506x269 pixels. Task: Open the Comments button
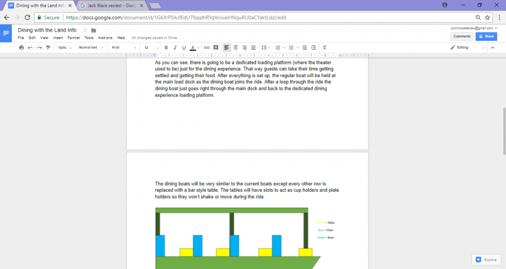tap(462, 36)
